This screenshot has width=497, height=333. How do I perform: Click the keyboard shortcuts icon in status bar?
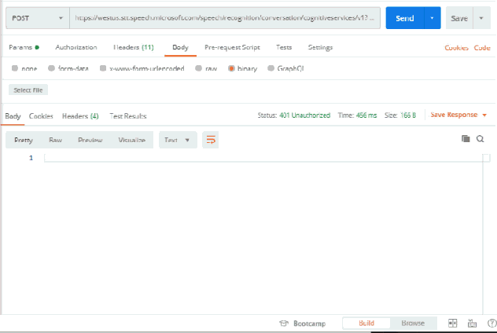click(x=472, y=323)
